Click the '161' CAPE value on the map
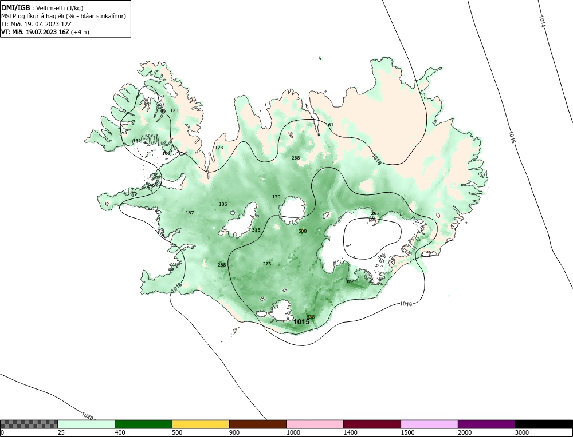 pyautogui.click(x=329, y=125)
